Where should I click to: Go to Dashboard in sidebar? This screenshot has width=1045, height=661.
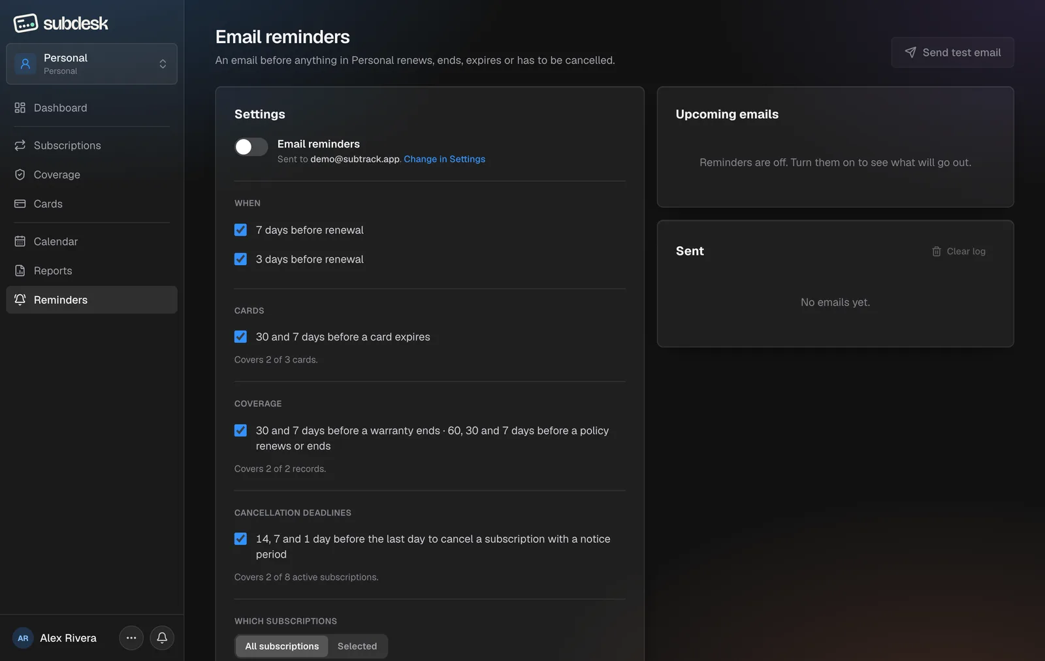click(x=91, y=108)
